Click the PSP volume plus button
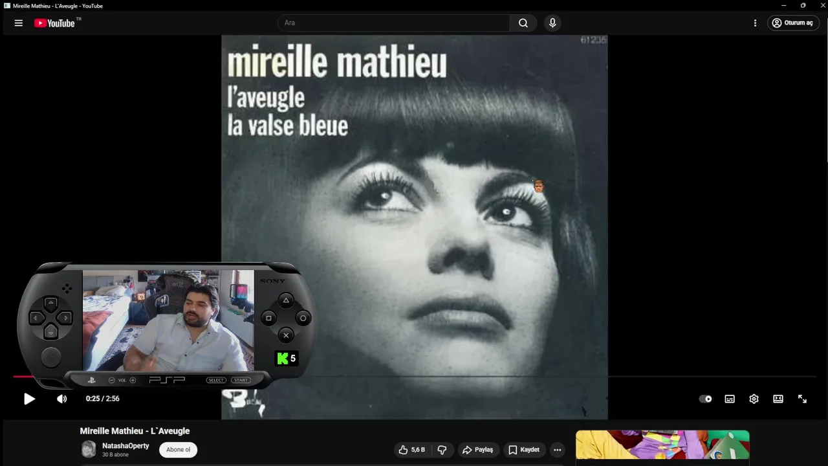This screenshot has width=828, height=466. [133, 380]
